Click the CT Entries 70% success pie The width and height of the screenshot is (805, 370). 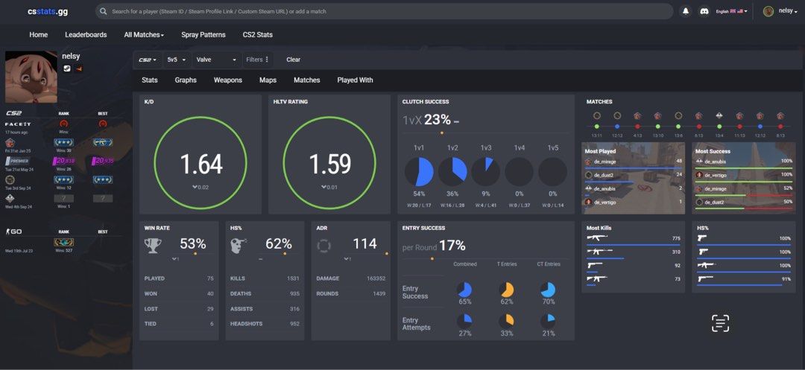pyautogui.click(x=548, y=290)
